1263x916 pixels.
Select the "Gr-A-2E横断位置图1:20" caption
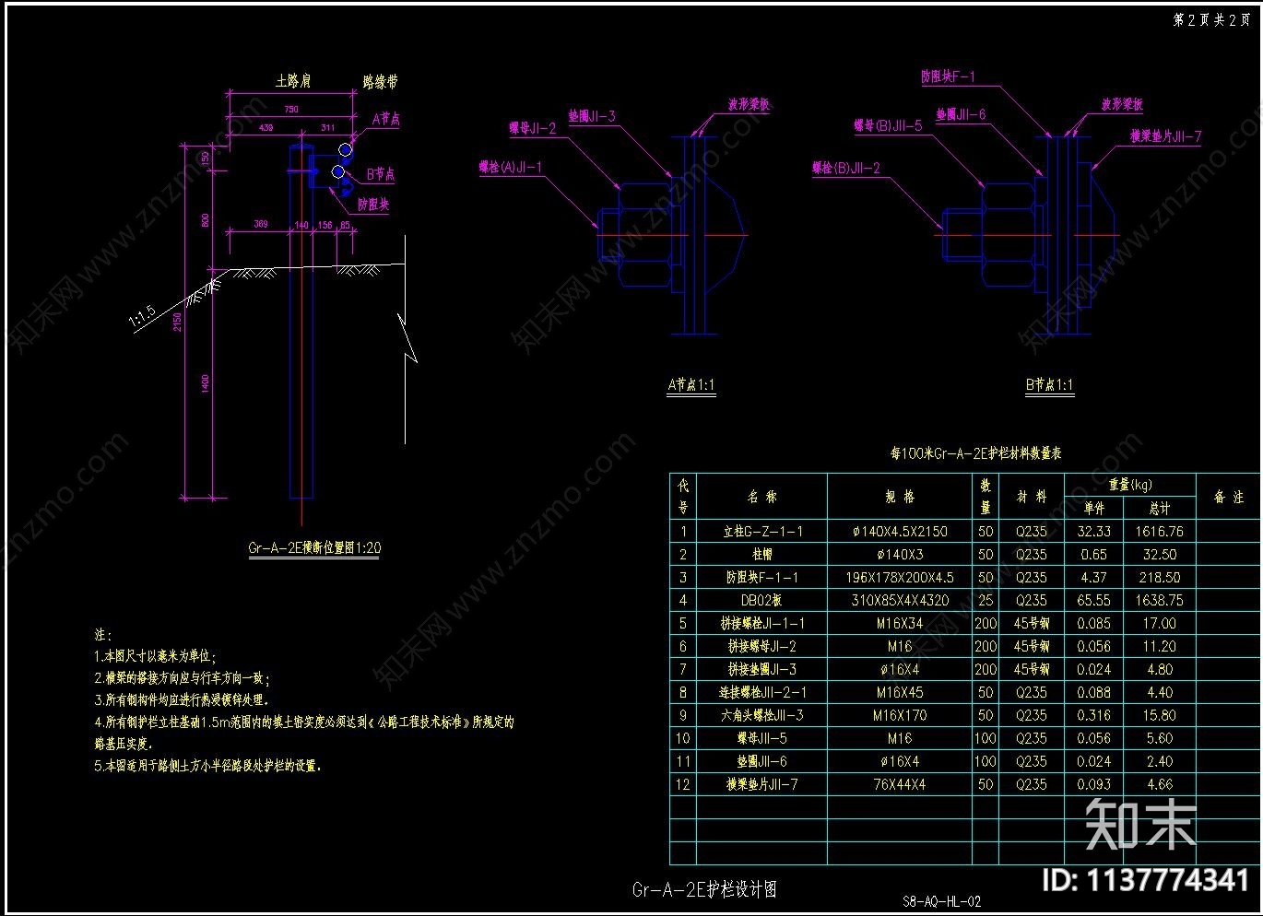pos(314,548)
